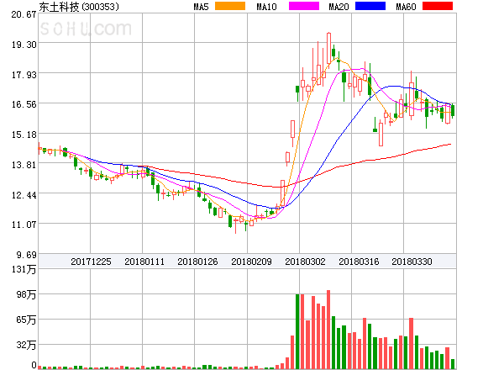Click the 17.93 price axis label

tap(24, 75)
